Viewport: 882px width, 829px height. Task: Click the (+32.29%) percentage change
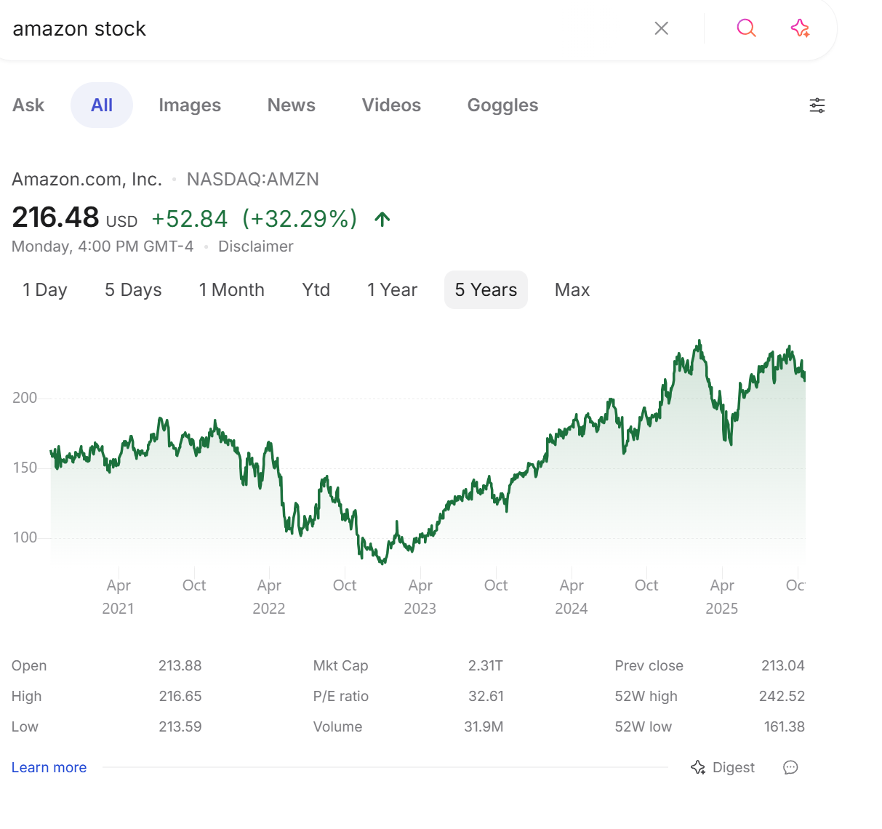tap(300, 219)
